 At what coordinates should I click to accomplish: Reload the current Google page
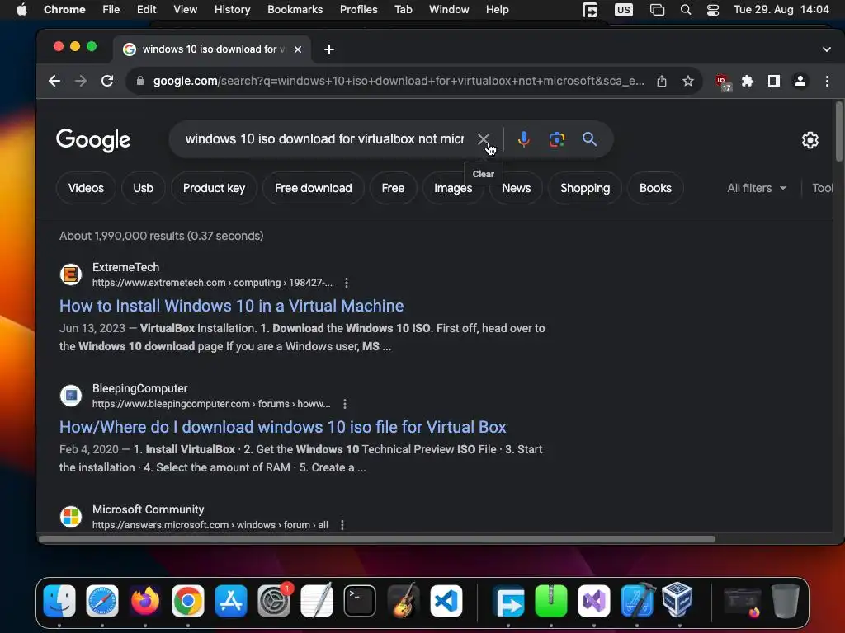coord(107,81)
